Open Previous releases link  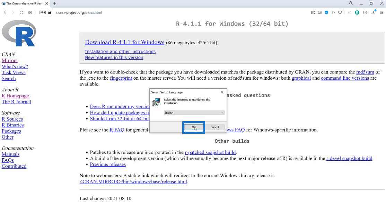108,165
